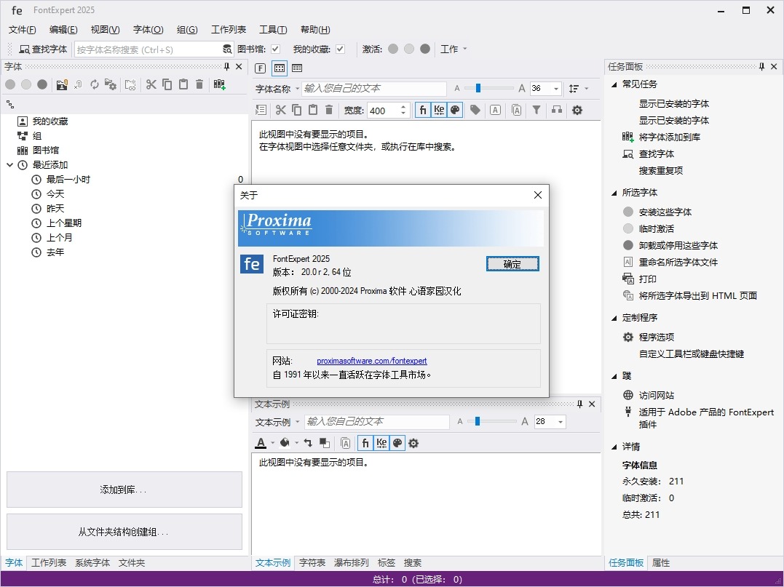This screenshot has height=587, width=784.
Task: Click the copy icon in the 字体 panel toolbar
Action: [167, 84]
